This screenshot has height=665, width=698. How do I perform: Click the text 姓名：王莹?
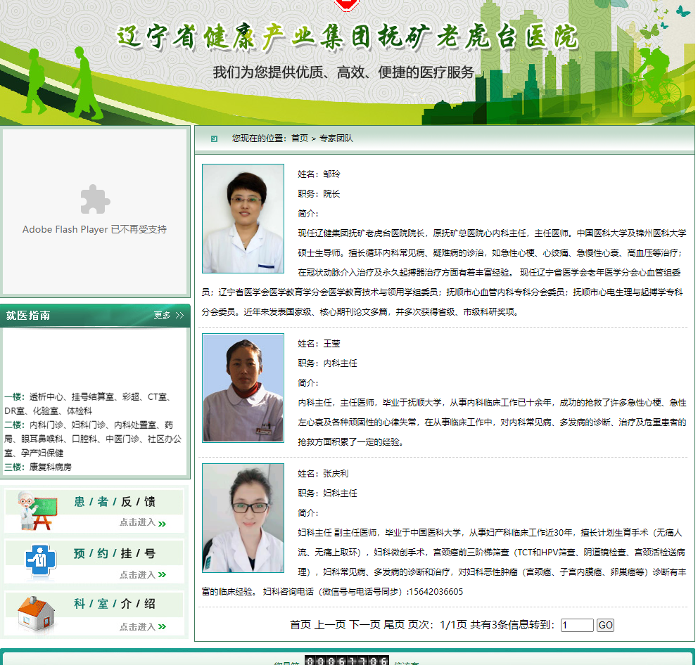[319, 344]
